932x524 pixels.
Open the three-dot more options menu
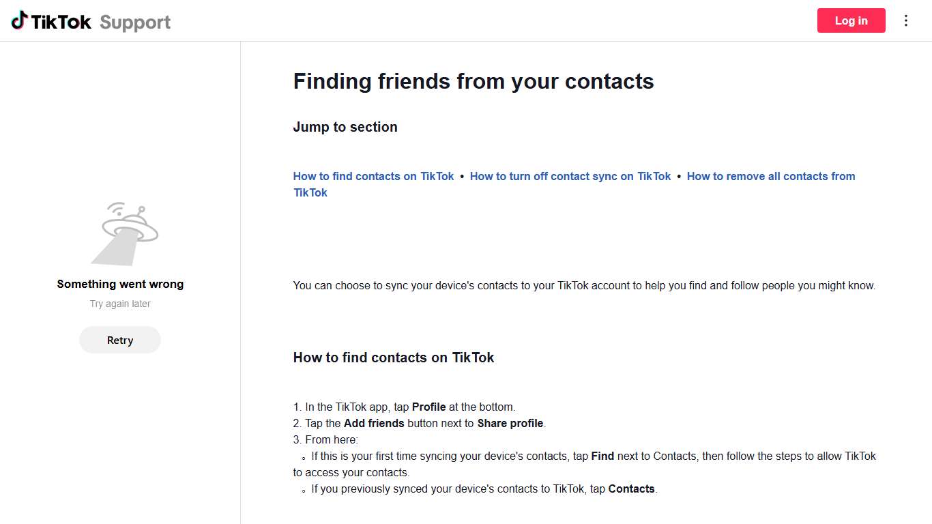click(x=906, y=20)
